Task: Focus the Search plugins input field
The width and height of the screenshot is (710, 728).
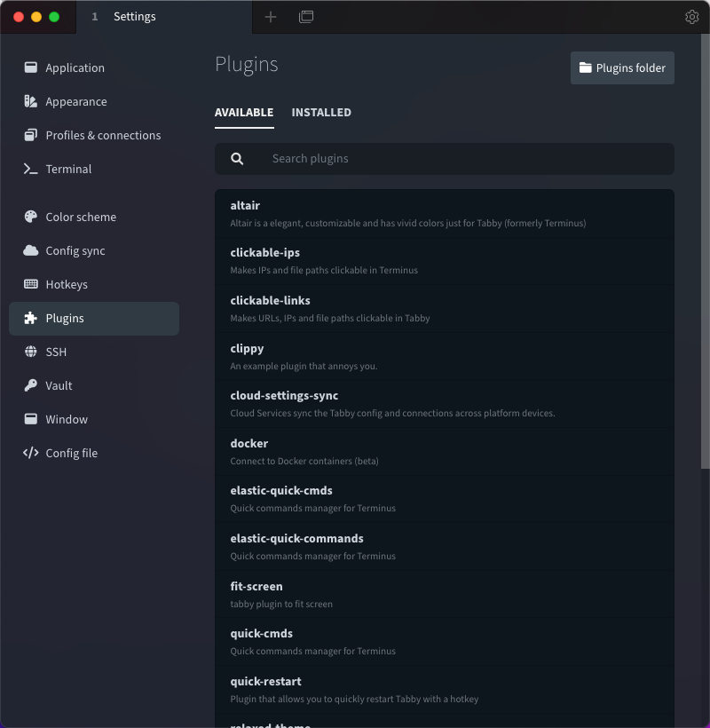Action: (461, 159)
